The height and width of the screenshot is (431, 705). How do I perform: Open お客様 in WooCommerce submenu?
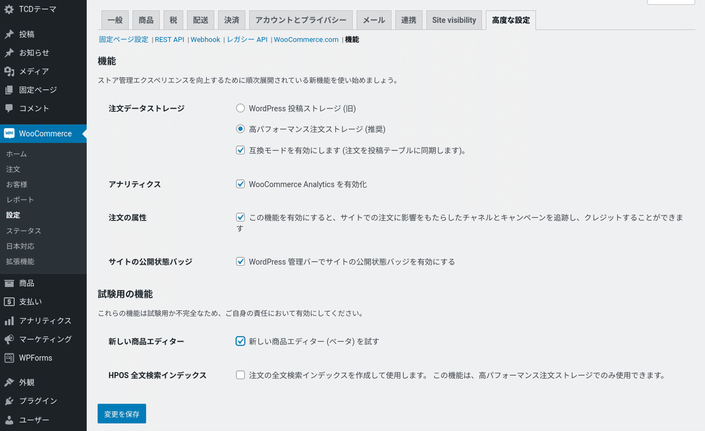tap(16, 184)
